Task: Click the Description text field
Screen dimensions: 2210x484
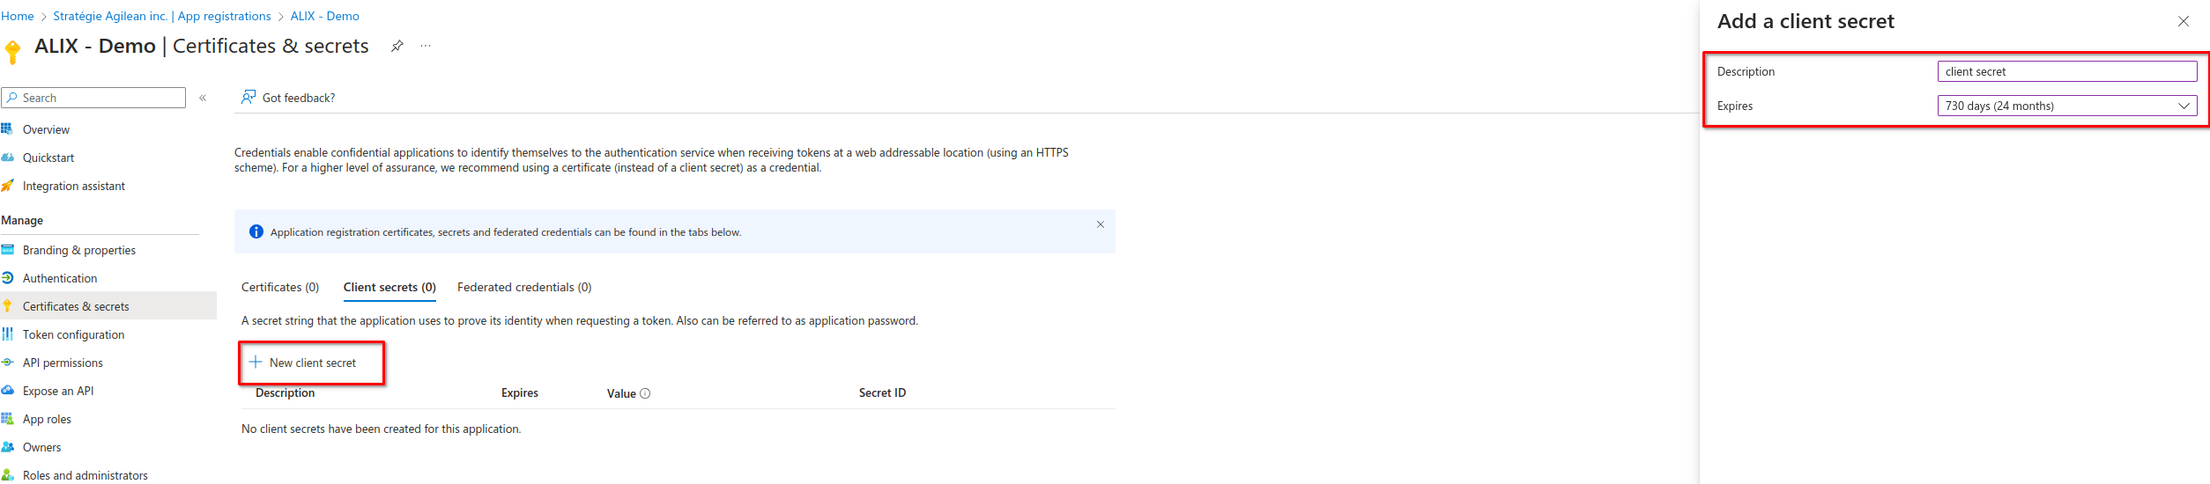Action: 2066,71
